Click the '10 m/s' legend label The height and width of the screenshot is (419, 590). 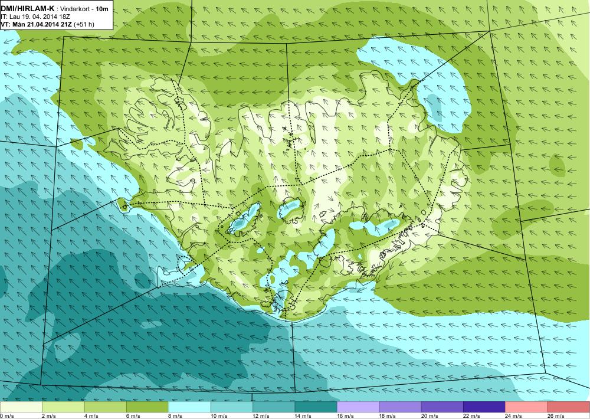(219, 416)
